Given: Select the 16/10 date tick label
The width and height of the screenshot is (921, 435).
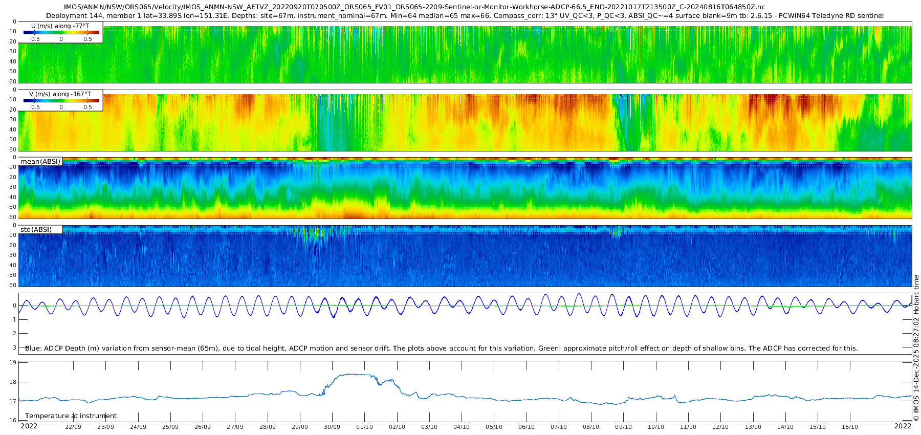Looking at the screenshot, I should (850, 427).
